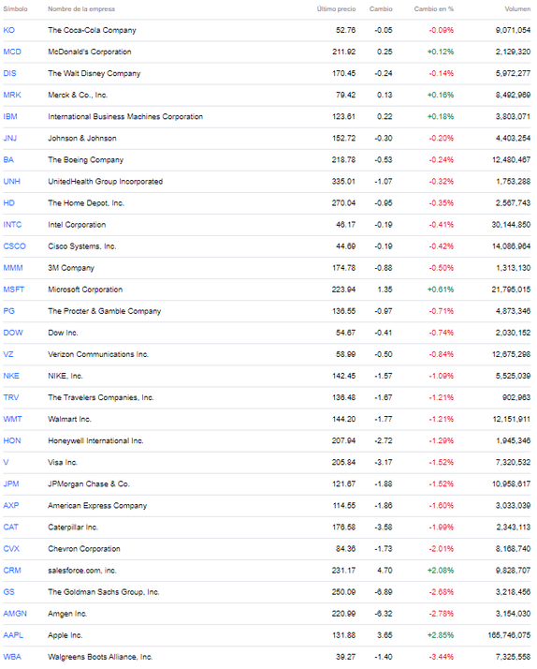Select Chevron Corporation company name
Screen dimensions: 537x669
84,549
